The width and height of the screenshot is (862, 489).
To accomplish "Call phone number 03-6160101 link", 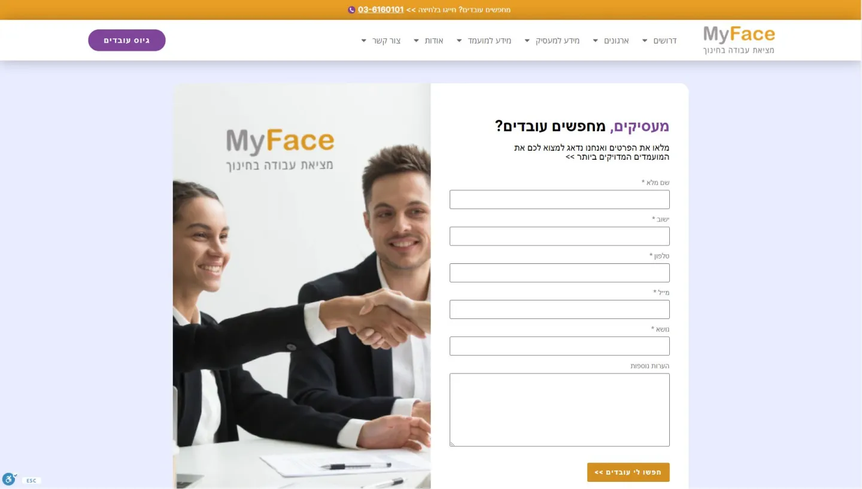I will point(381,10).
